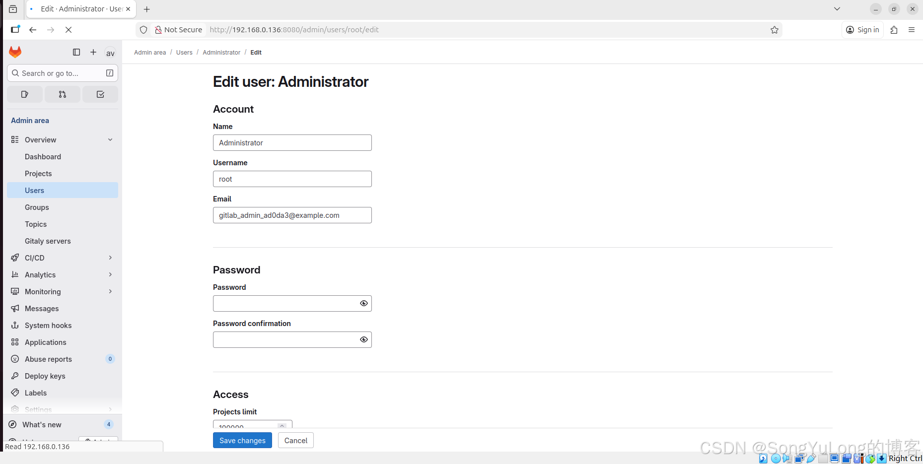Screen dimensions: 923x464
Task: Toggle the sidebar collapse icon
Action: pyautogui.click(x=76, y=52)
